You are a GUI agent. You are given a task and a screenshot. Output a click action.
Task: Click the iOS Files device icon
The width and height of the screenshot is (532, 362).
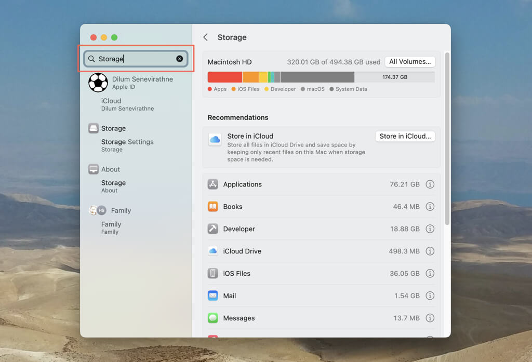coord(212,274)
